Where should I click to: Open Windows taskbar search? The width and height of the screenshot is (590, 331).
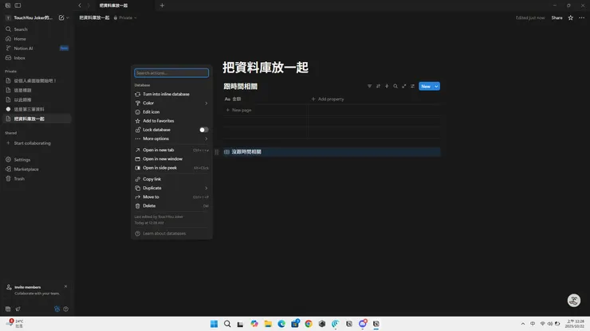tap(227, 324)
